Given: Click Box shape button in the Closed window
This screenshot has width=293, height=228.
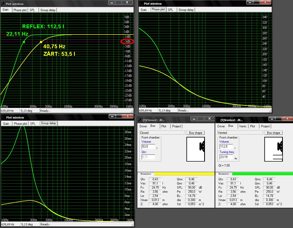Looking at the screenshot, I should [x=195, y=133].
